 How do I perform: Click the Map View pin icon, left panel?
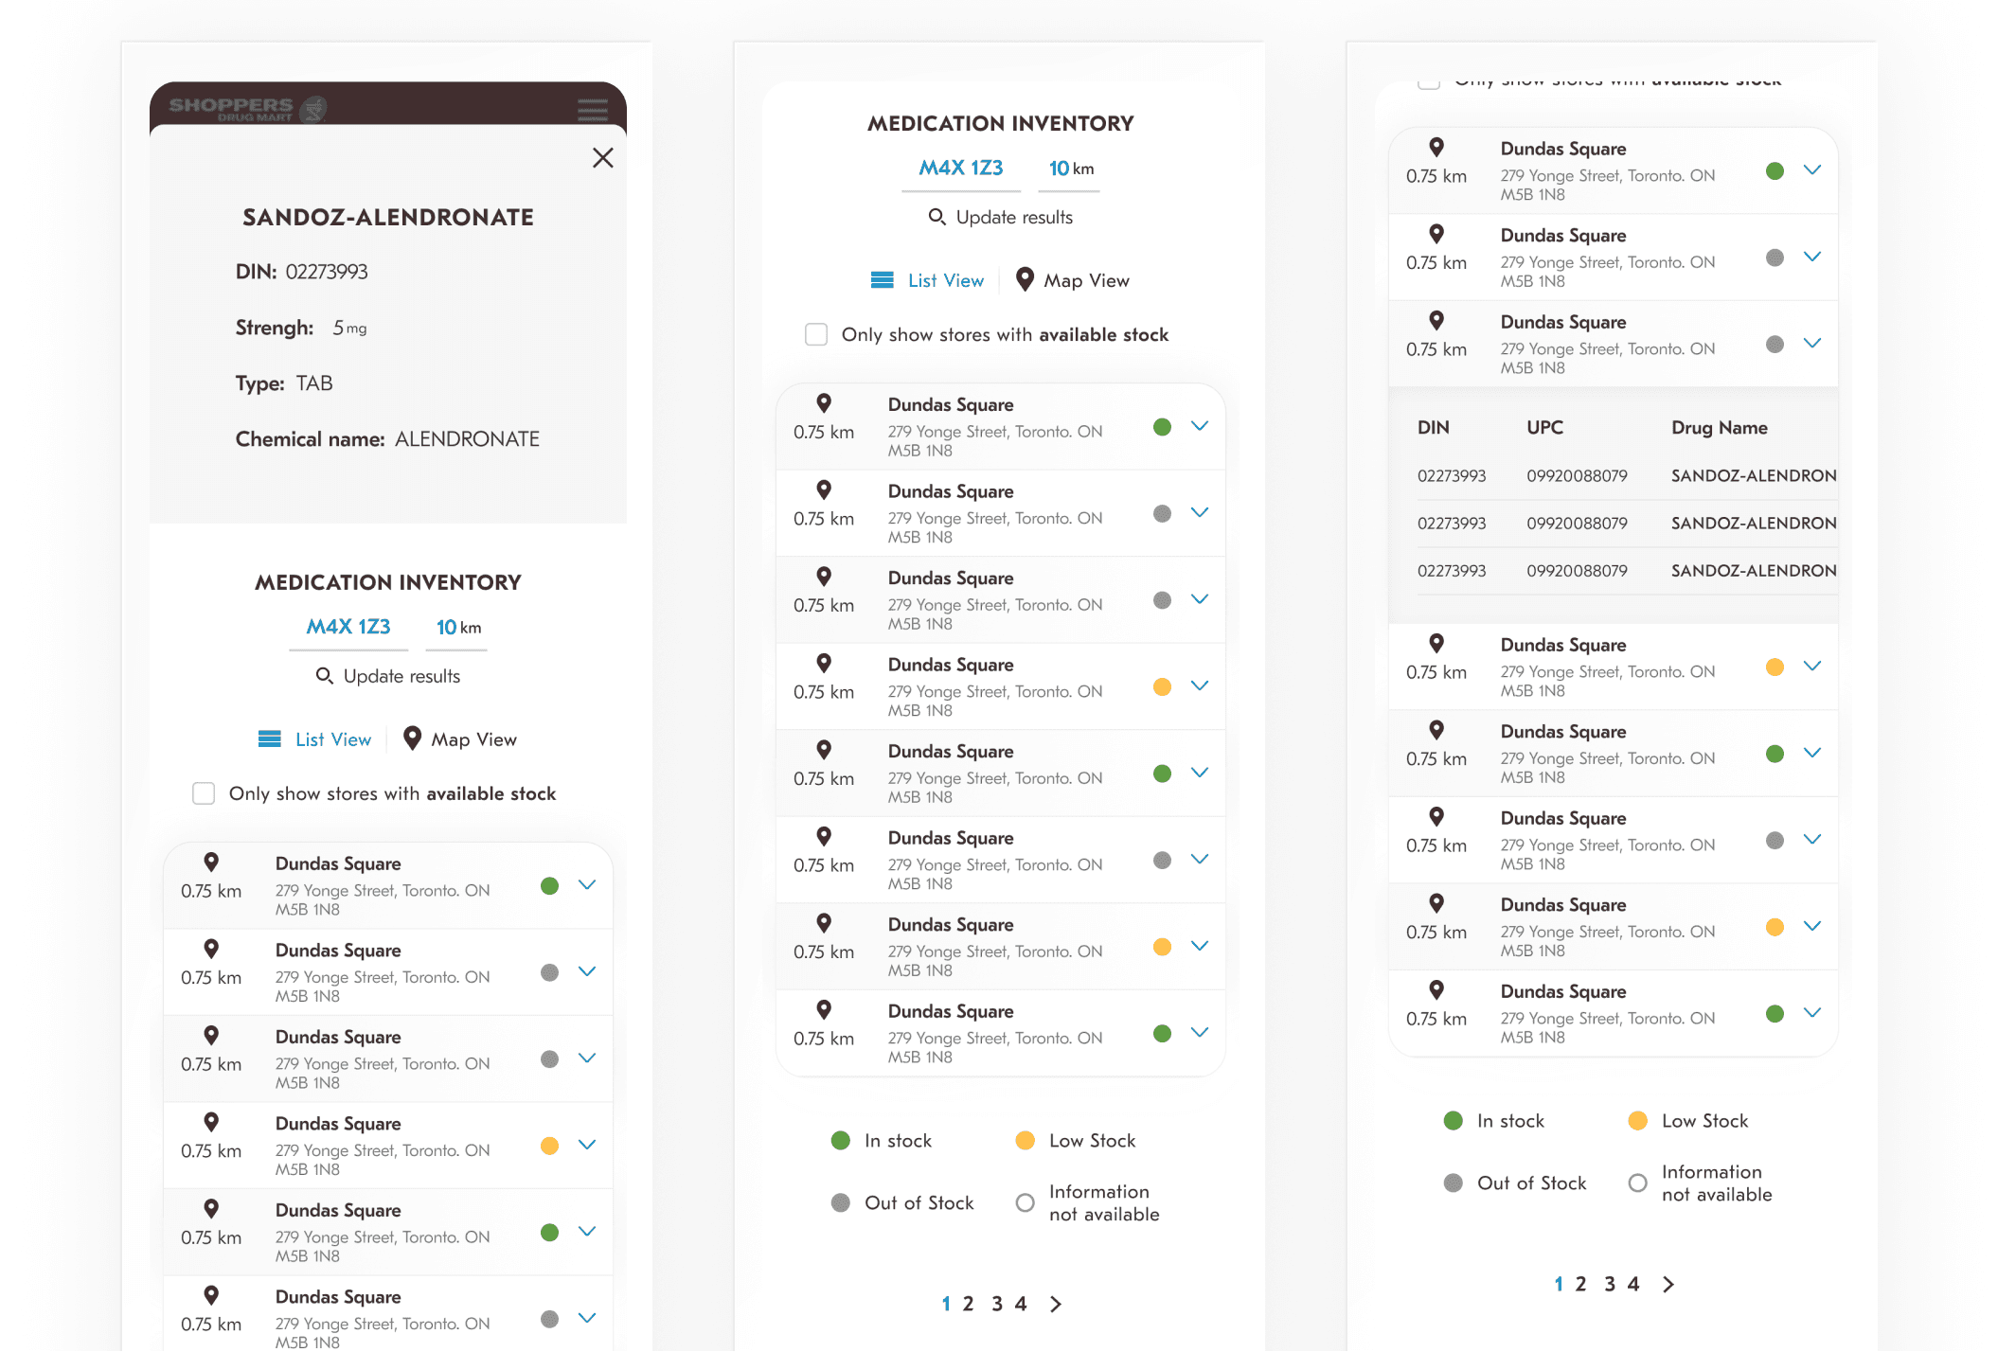[412, 738]
